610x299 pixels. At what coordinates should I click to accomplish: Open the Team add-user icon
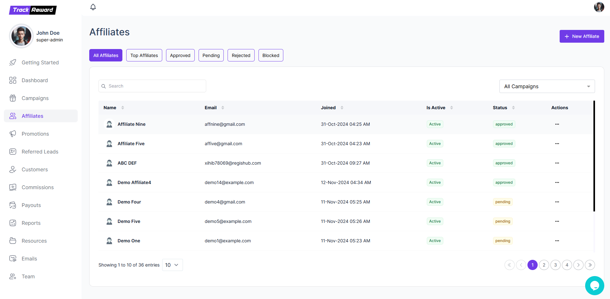(13, 276)
